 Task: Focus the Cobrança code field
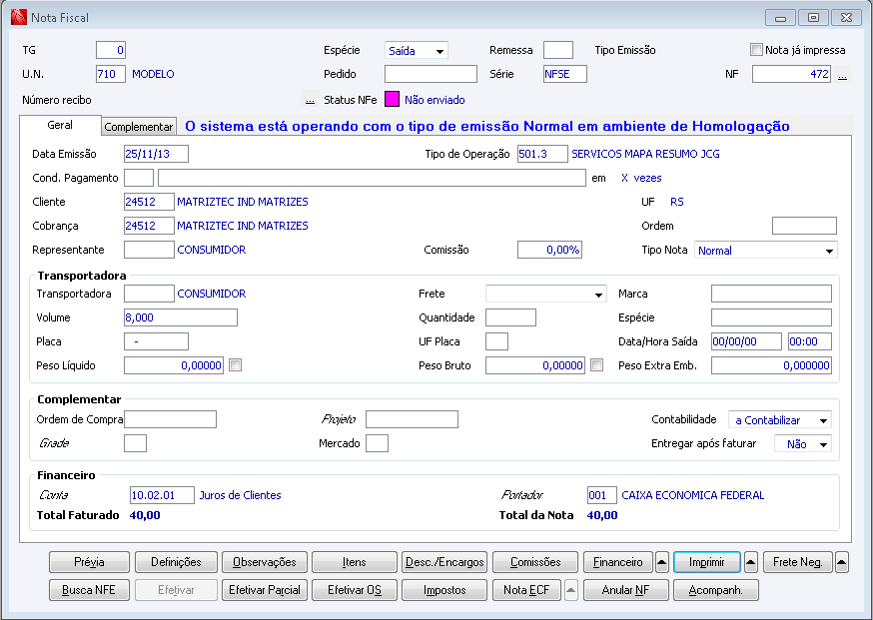[149, 226]
